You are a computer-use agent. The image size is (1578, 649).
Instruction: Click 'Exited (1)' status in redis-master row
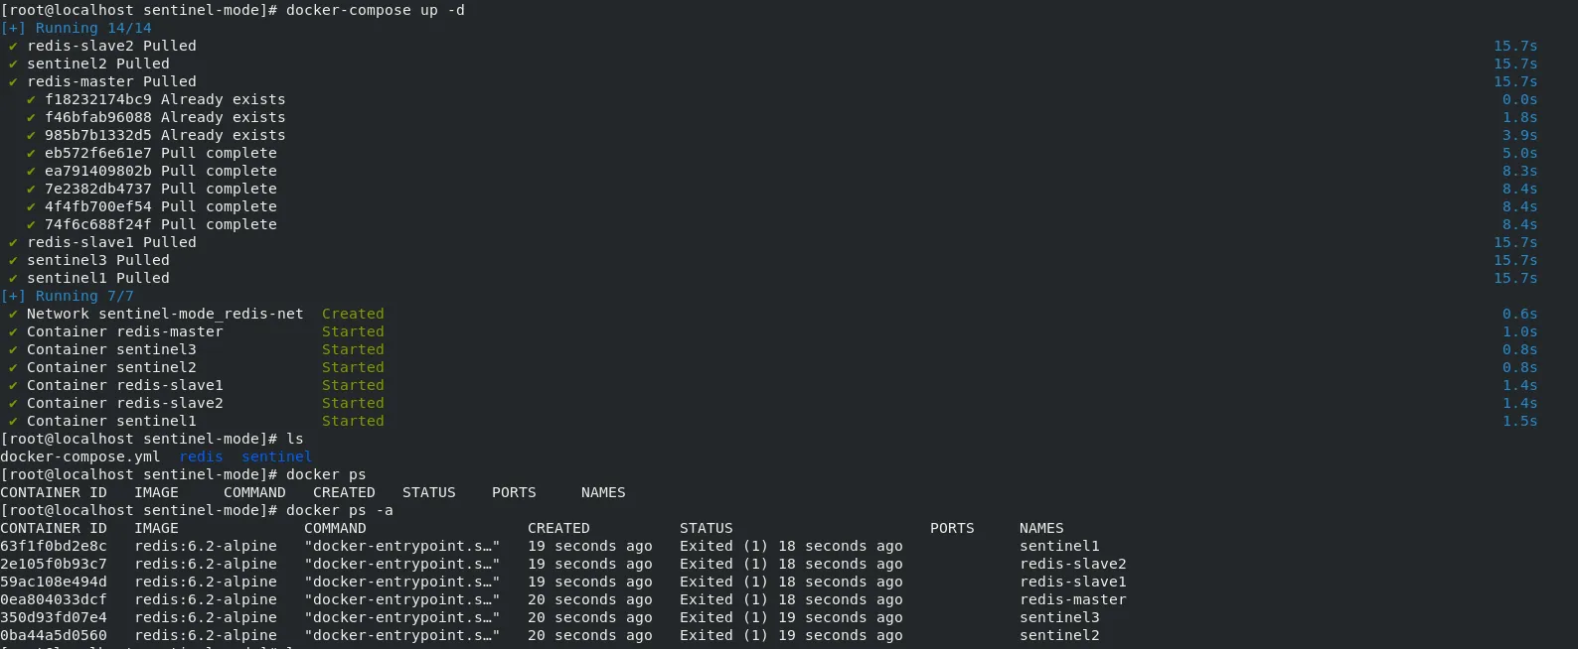(x=724, y=599)
